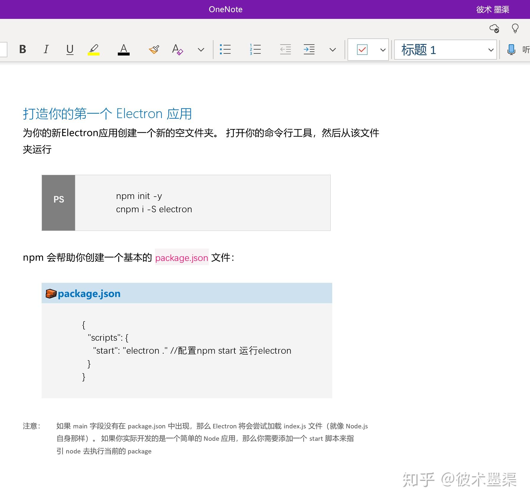Image resolution: width=530 pixels, height=501 pixels.
Task: Create a bulleted list
Action: coord(225,49)
